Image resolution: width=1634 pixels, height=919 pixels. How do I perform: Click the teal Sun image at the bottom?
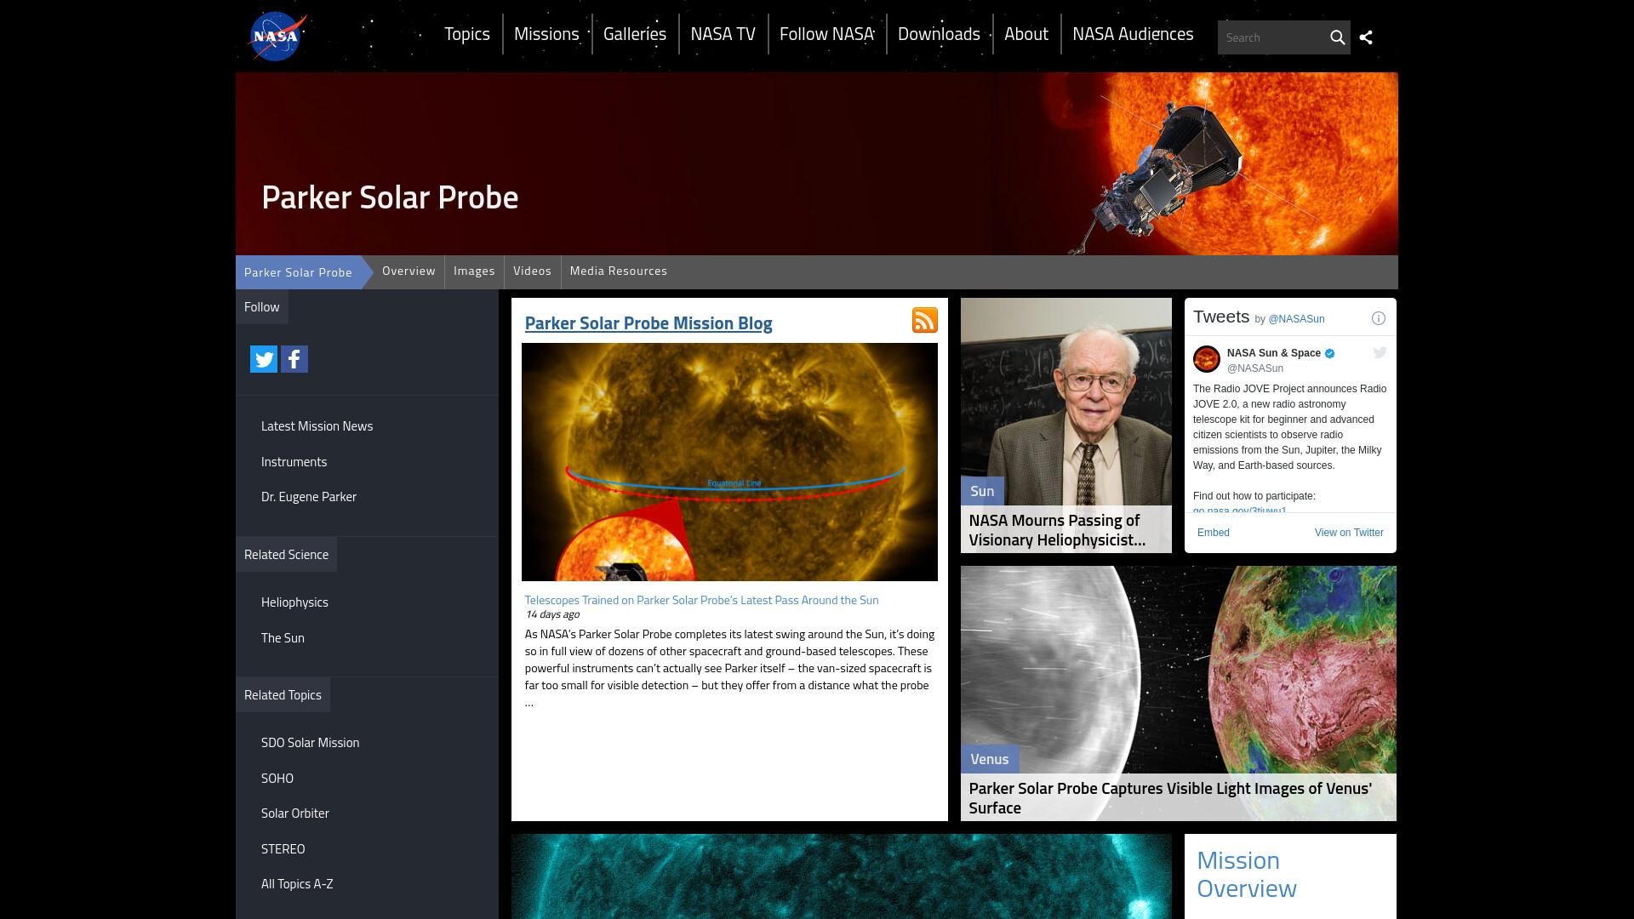842,876
